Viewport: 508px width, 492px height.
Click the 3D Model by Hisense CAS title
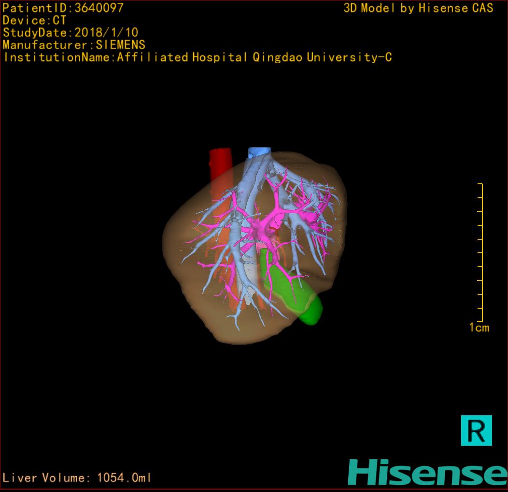tap(418, 8)
